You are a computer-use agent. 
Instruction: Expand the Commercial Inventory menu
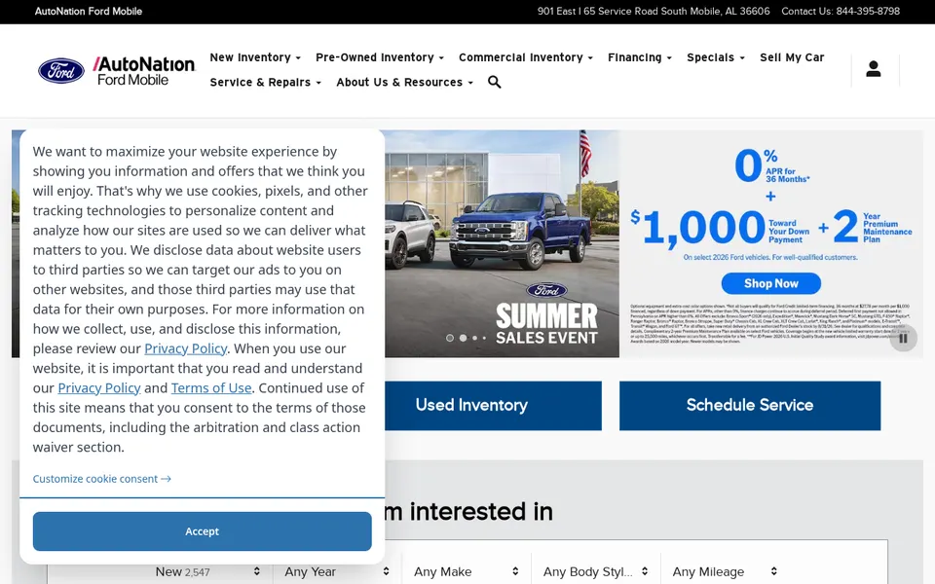click(x=526, y=57)
